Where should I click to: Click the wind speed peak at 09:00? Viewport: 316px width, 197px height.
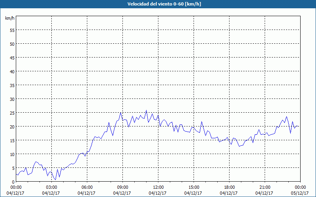pos(121,113)
